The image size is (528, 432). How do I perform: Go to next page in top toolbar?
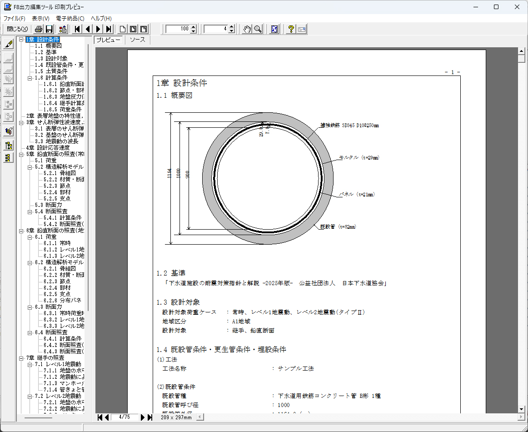point(98,29)
